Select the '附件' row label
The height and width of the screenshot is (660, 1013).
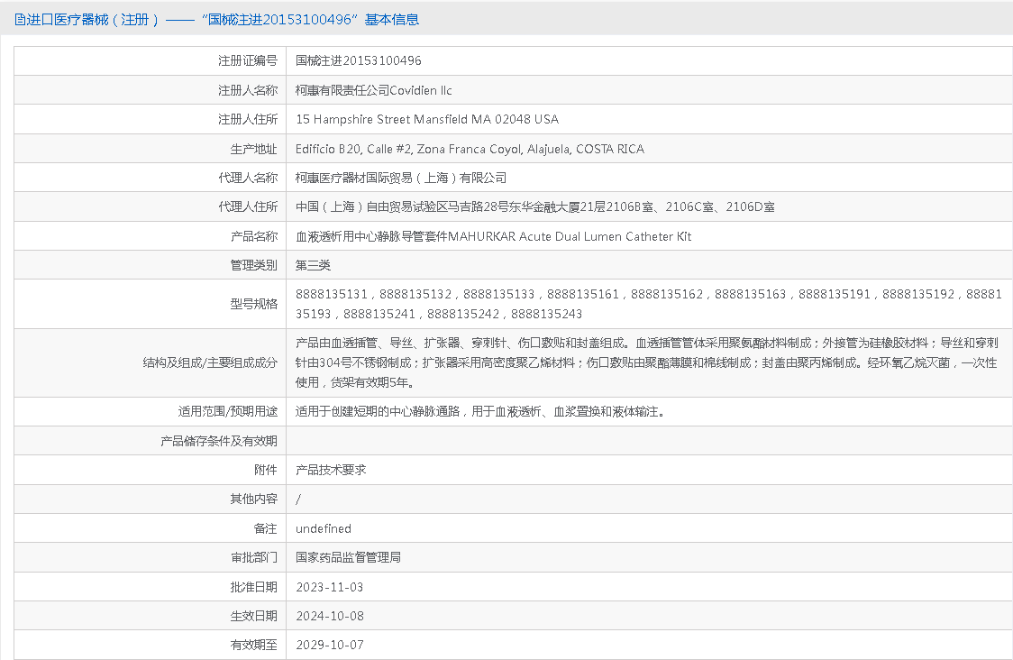point(266,470)
